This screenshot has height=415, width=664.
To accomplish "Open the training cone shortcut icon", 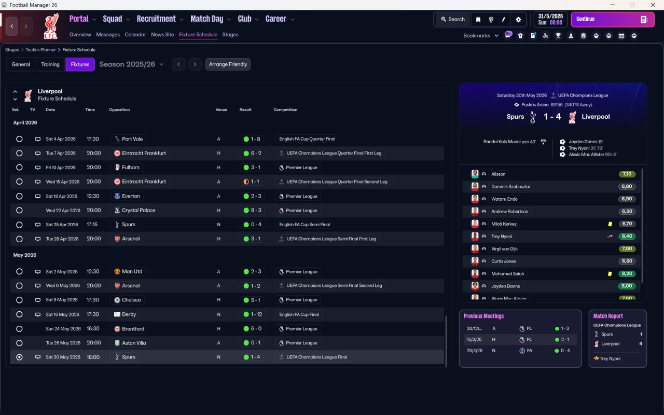I will (x=571, y=36).
